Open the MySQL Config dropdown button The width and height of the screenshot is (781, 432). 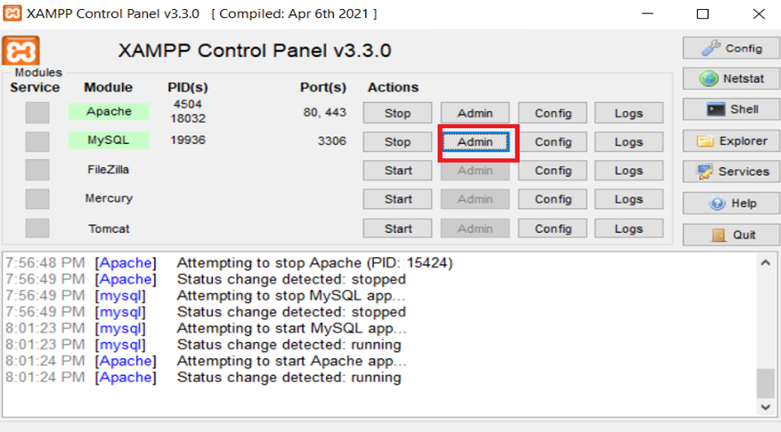pos(552,141)
